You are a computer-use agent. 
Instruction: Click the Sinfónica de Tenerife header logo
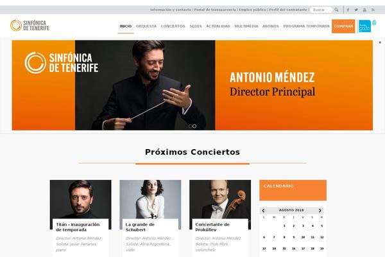click(30, 25)
